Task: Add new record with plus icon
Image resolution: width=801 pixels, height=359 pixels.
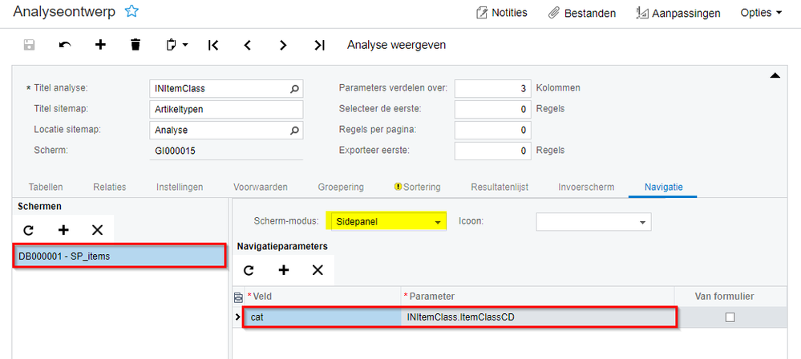Action: coord(100,45)
